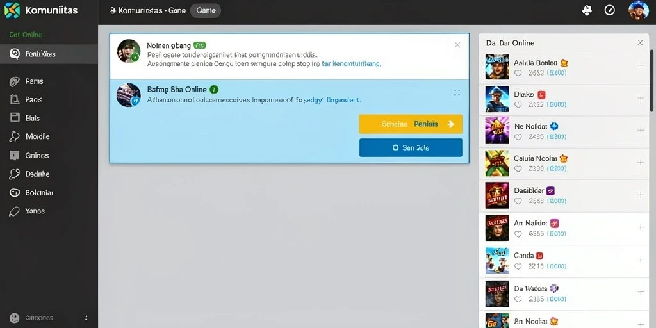Toggle the heart on the Dlaker row
656x328 pixels.
tap(518, 105)
